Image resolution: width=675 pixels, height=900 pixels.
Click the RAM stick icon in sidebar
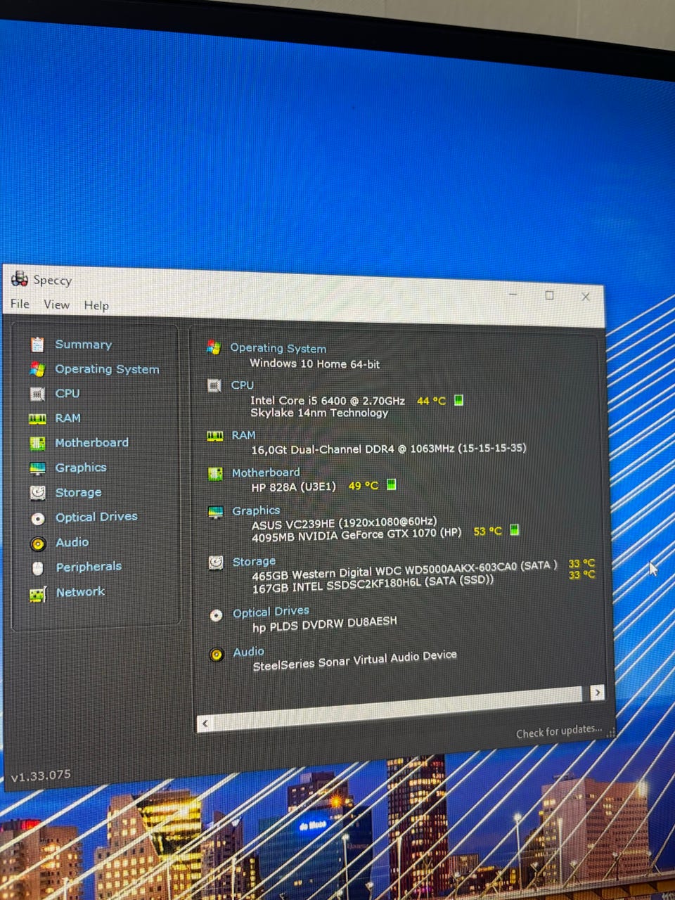(x=37, y=418)
